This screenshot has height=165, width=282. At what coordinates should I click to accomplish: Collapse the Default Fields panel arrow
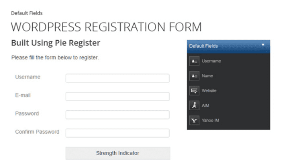(x=263, y=45)
